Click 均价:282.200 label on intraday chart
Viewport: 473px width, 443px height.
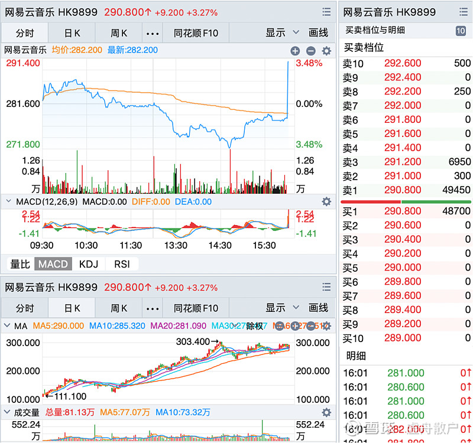(x=77, y=50)
